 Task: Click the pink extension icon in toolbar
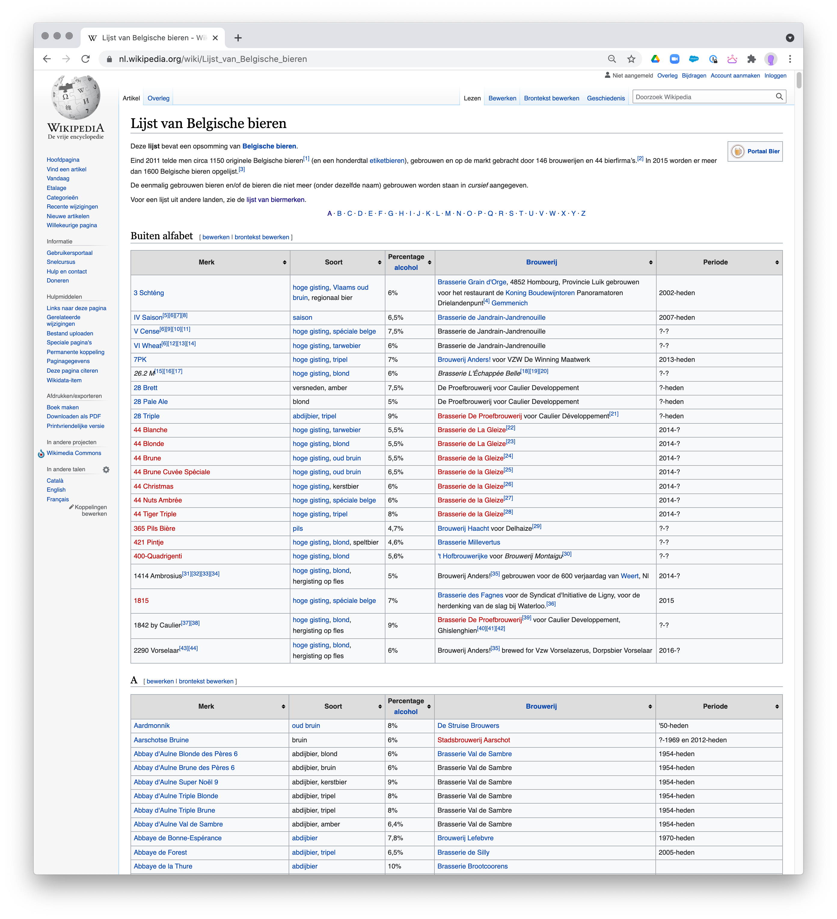(x=732, y=59)
